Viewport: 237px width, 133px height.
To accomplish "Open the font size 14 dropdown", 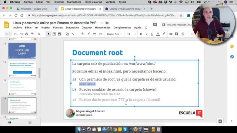I will [131, 34].
